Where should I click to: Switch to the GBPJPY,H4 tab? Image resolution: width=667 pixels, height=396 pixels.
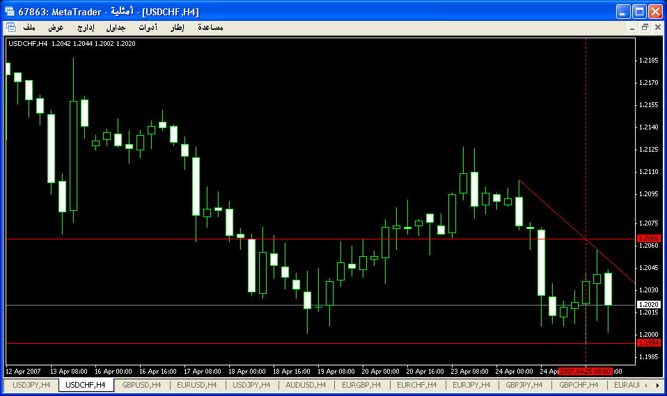[524, 385]
